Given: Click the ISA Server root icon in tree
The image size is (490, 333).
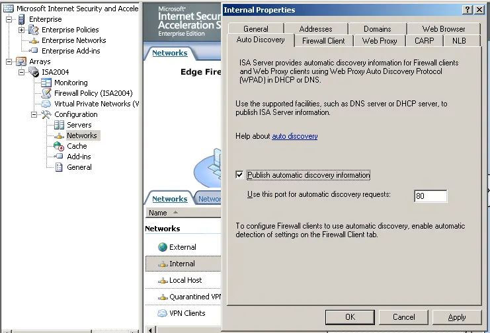Looking at the screenshot, I should 9,9.
